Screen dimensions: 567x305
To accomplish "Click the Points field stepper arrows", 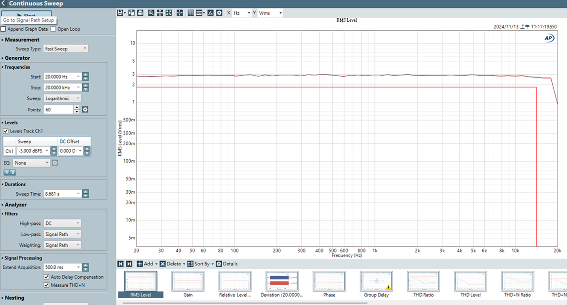I will coord(77,109).
